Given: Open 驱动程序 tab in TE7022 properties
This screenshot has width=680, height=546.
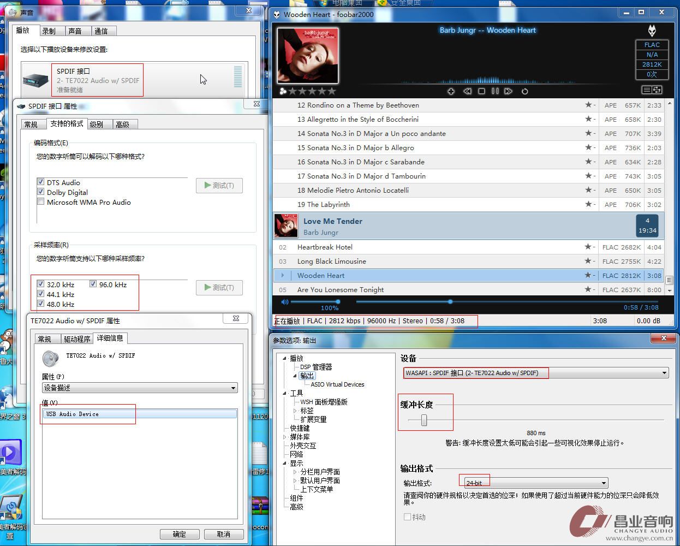Looking at the screenshot, I should [x=77, y=339].
